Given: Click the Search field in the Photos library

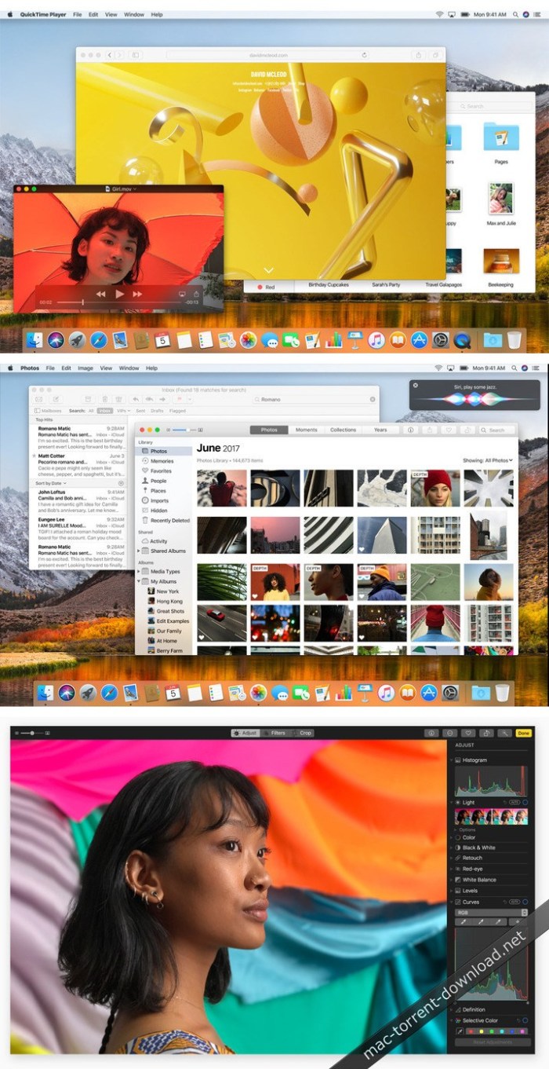Looking at the screenshot, I should pos(497,430).
